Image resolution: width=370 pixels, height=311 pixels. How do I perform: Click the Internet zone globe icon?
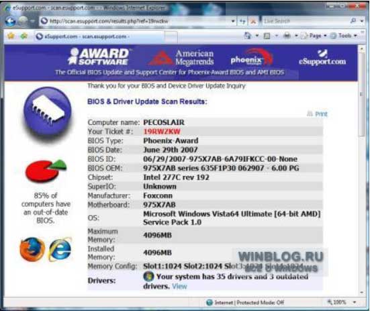point(210,302)
